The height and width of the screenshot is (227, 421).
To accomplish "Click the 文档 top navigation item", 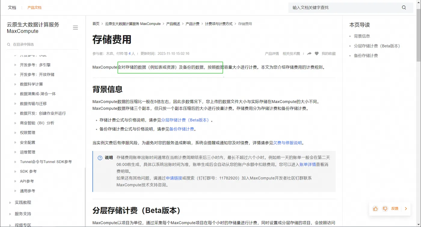I will (12, 8).
